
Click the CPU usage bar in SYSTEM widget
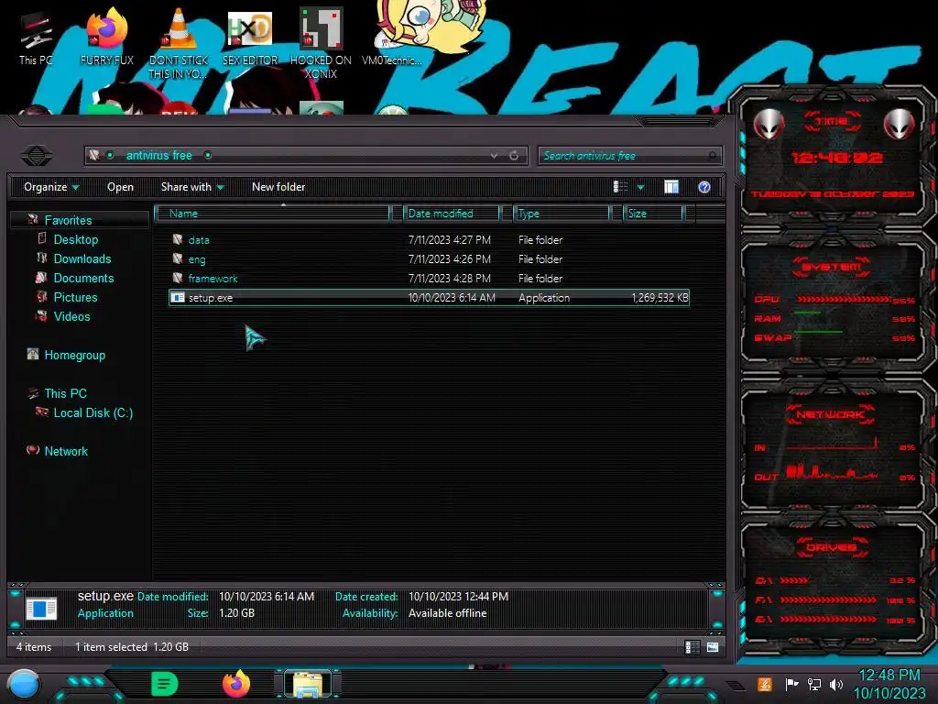(844, 299)
